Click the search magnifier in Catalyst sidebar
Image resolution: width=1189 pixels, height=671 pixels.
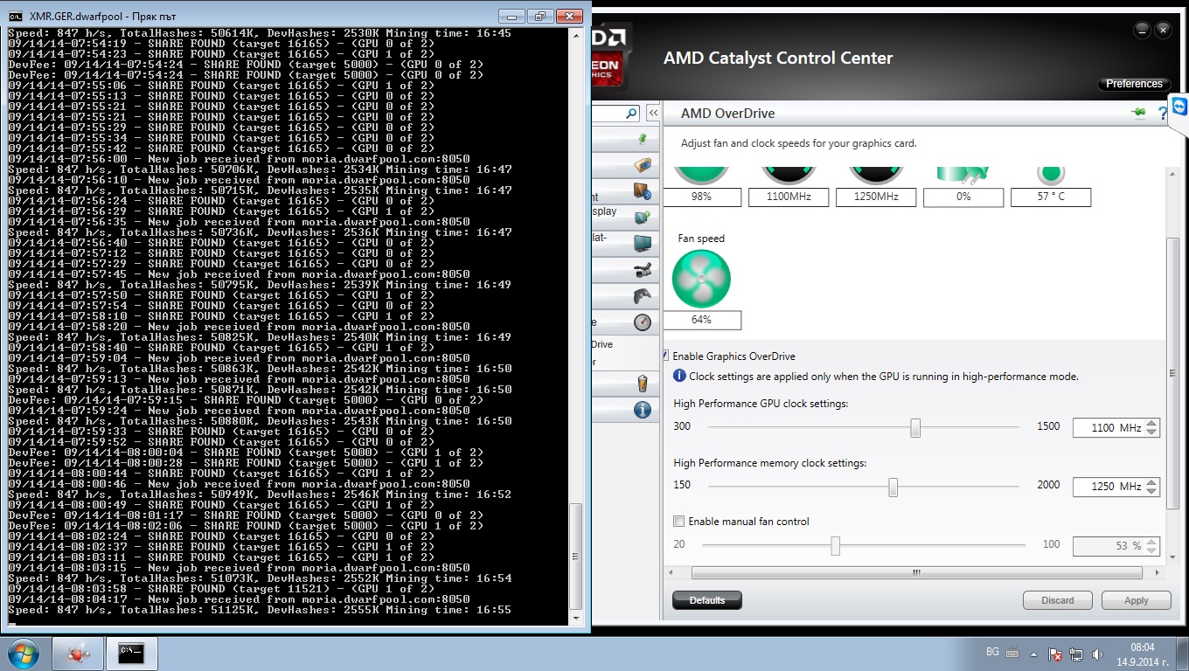[x=631, y=114]
